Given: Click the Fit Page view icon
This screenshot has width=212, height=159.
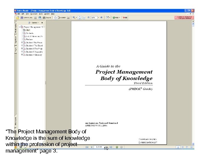Looking at the screenshot, I should point(79,18).
